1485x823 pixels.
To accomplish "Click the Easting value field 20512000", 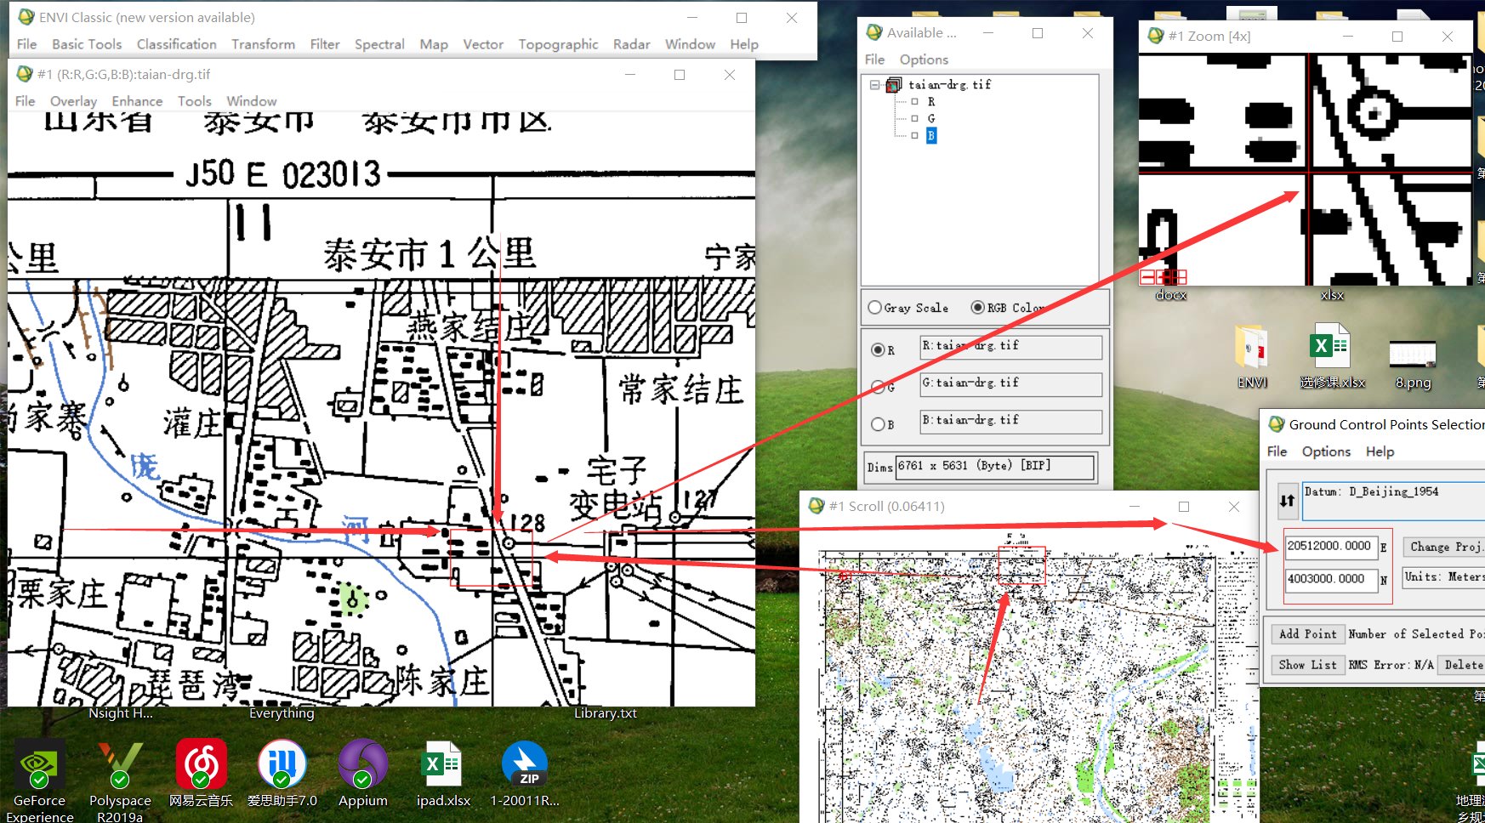I will click(x=1331, y=547).
